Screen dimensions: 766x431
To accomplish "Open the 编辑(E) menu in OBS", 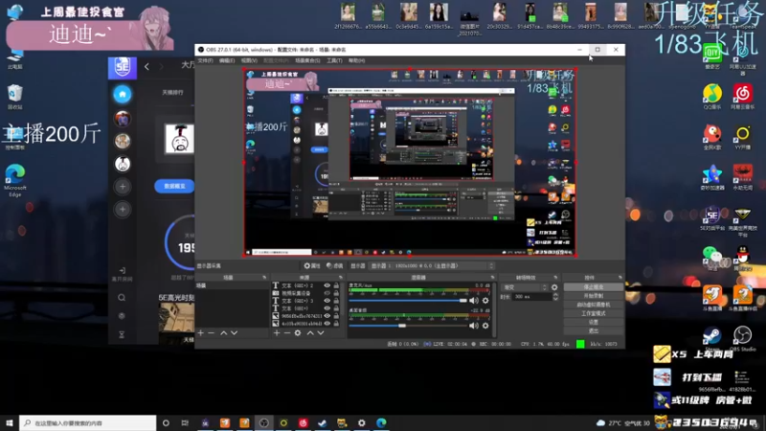I will pyautogui.click(x=227, y=60).
